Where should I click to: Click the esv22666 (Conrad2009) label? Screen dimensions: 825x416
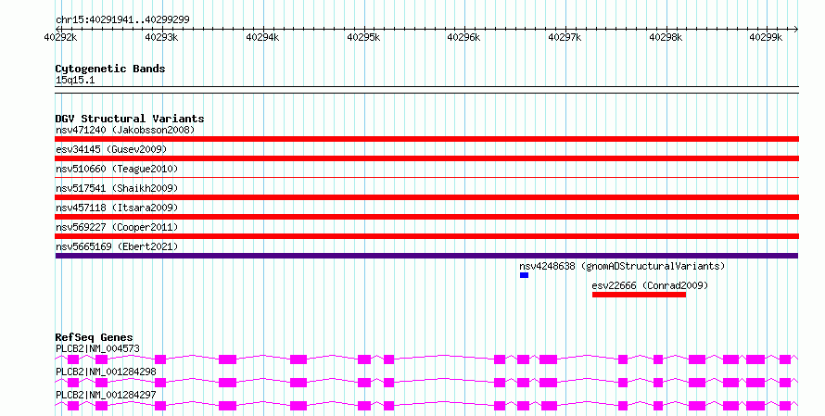pos(650,285)
